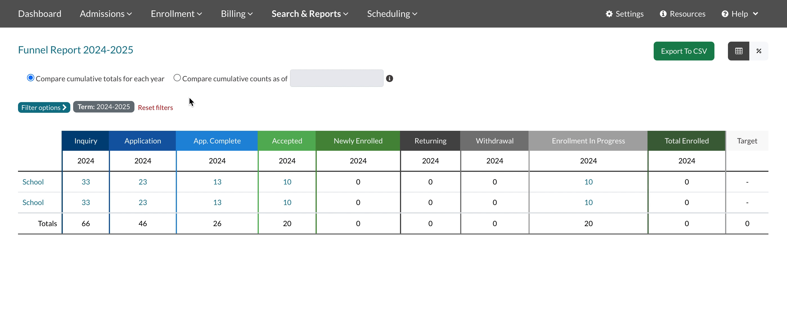Screen dimensions: 787x333
Task: Go to Dashboard
Action: 40,14
